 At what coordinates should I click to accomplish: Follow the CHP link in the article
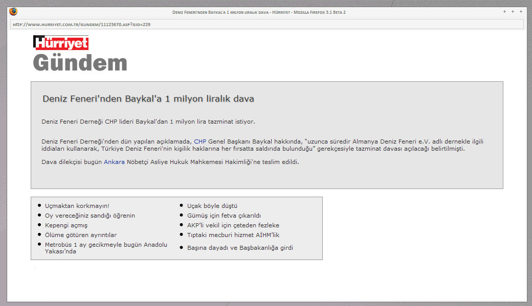200,142
